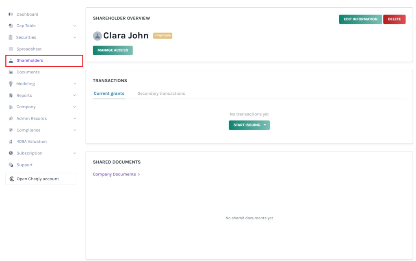Click the Support chat icon

(x=11, y=165)
